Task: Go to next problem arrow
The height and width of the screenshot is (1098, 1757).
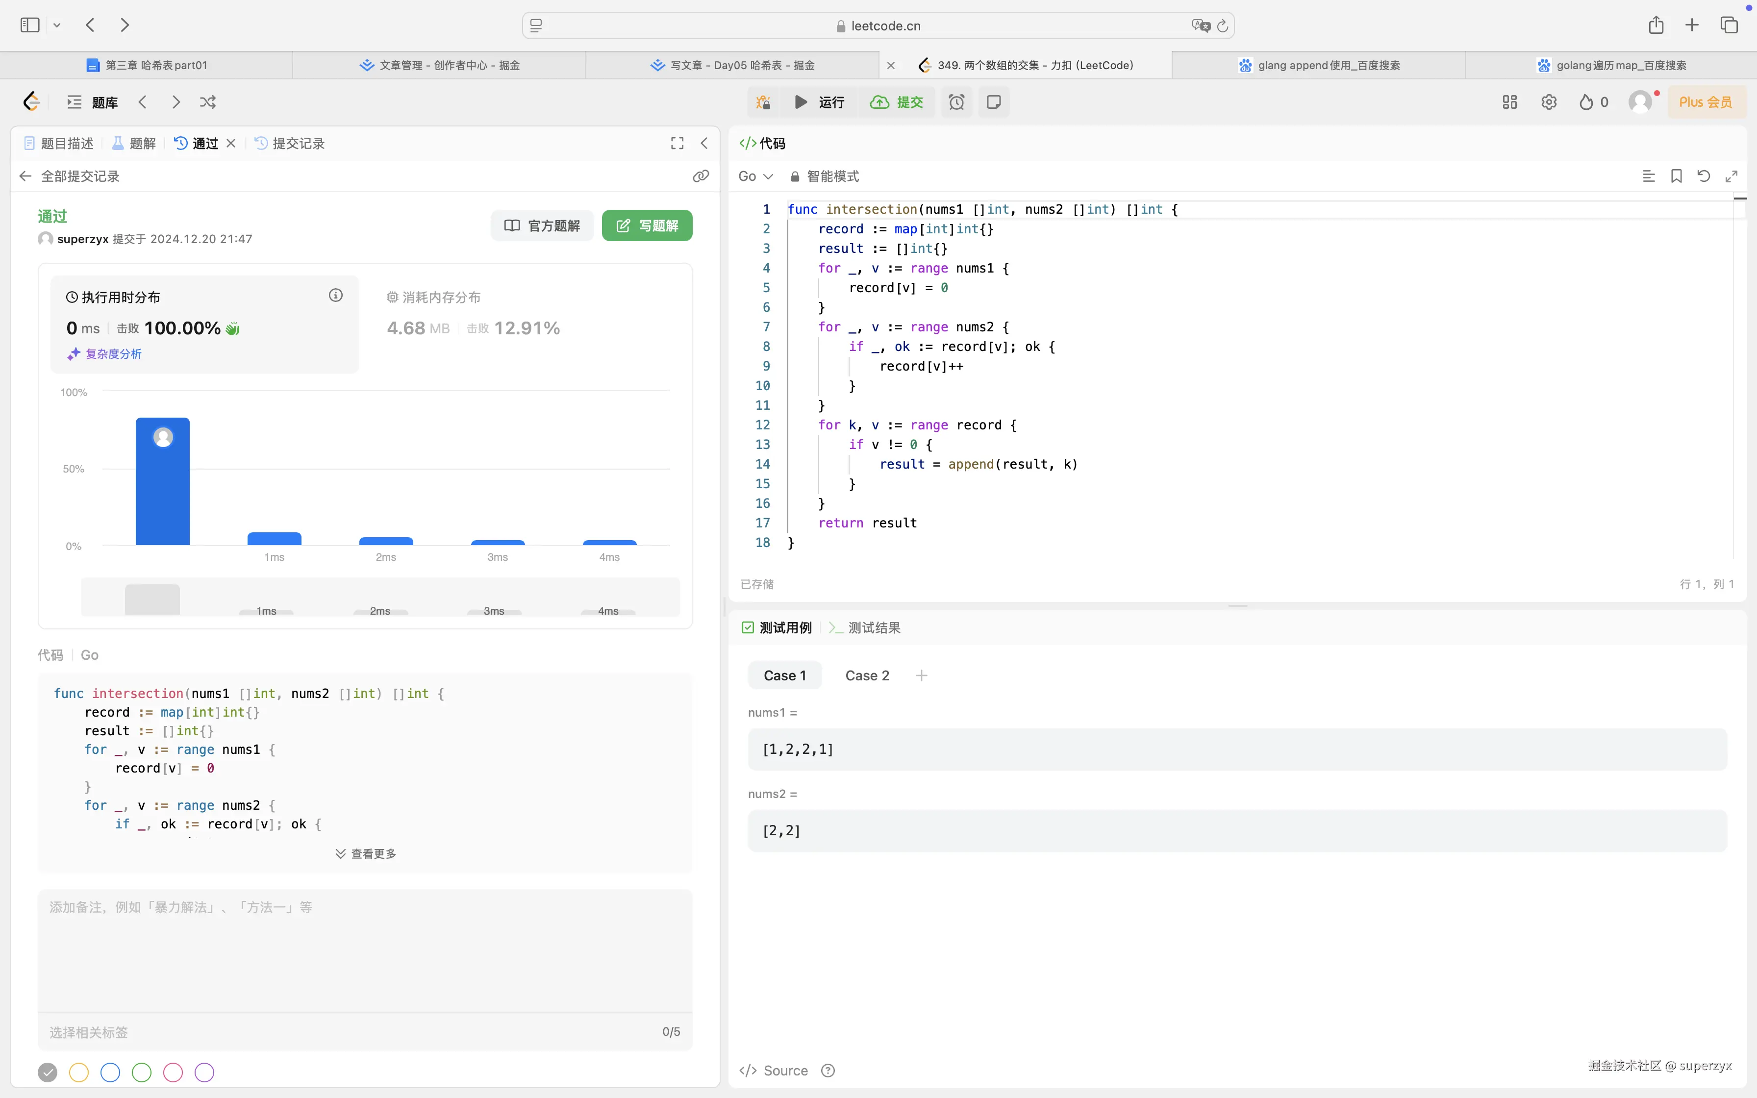Action: (176, 102)
